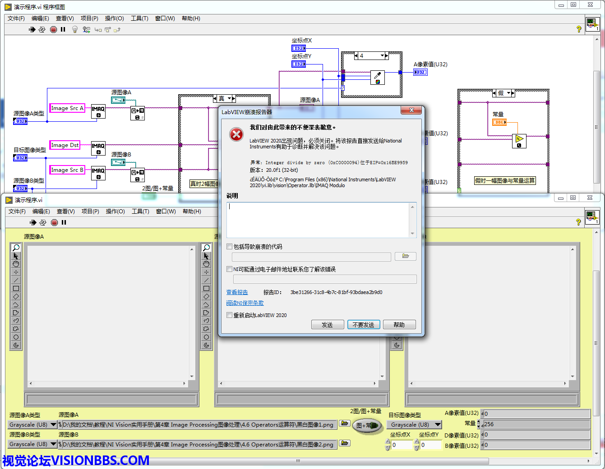This screenshot has width=605, height=469.
Task: Click Run arrow in block diagram toolbar
Action: pos(32,29)
